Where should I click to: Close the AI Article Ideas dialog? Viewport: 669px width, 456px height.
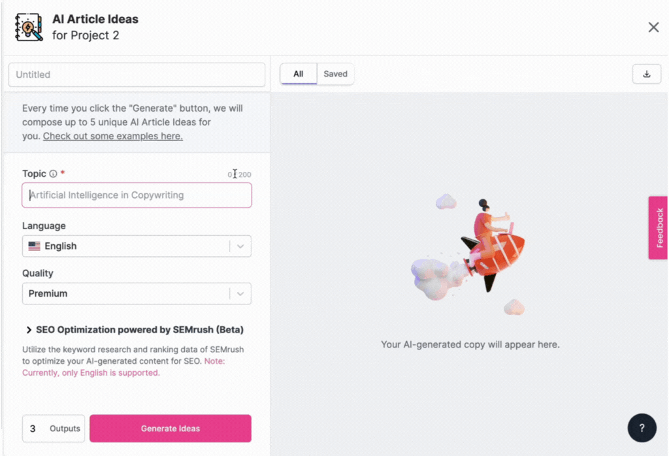pos(653,27)
